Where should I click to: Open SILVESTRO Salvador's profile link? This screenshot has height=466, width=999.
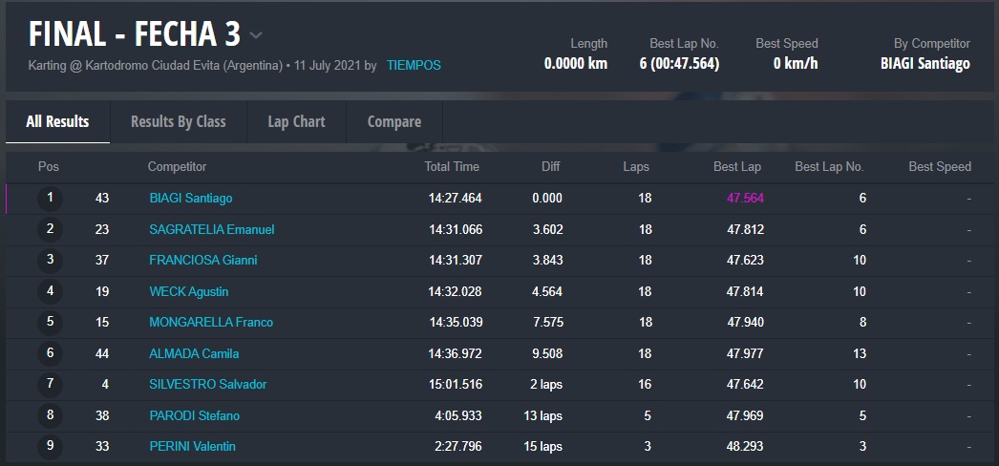(207, 384)
